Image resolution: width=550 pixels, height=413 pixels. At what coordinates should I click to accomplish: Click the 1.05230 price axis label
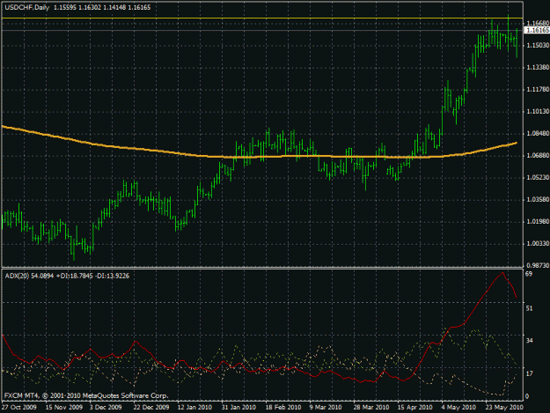click(x=538, y=178)
